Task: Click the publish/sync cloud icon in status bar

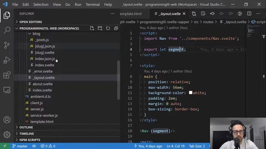Action: [x=34, y=146]
